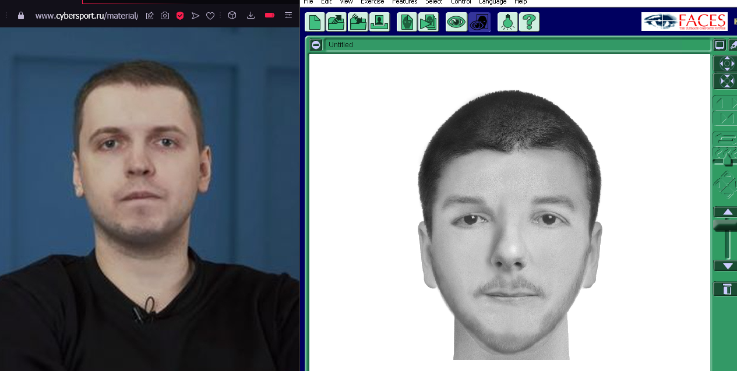
Task: Click the new blank composite document icon
Action: tap(315, 22)
